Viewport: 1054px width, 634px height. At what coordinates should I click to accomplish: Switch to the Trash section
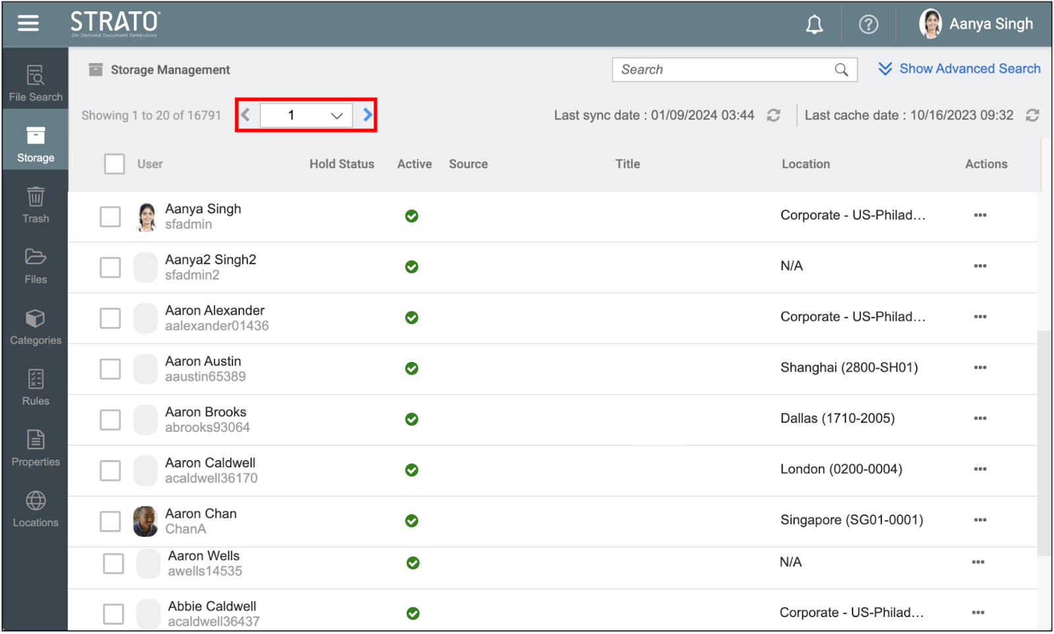pos(36,205)
